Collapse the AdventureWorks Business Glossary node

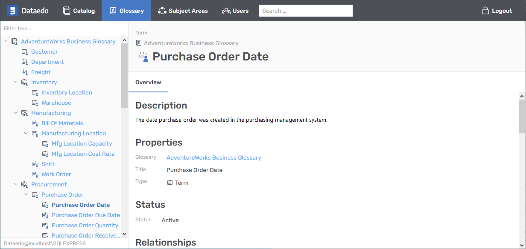tap(5, 41)
